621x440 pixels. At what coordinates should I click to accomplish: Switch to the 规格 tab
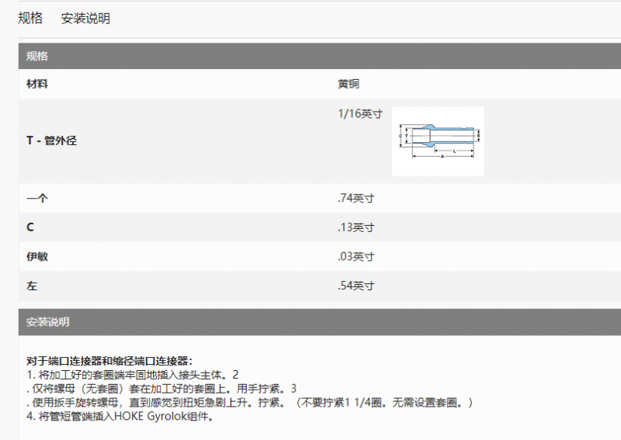pyautogui.click(x=30, y=19)
